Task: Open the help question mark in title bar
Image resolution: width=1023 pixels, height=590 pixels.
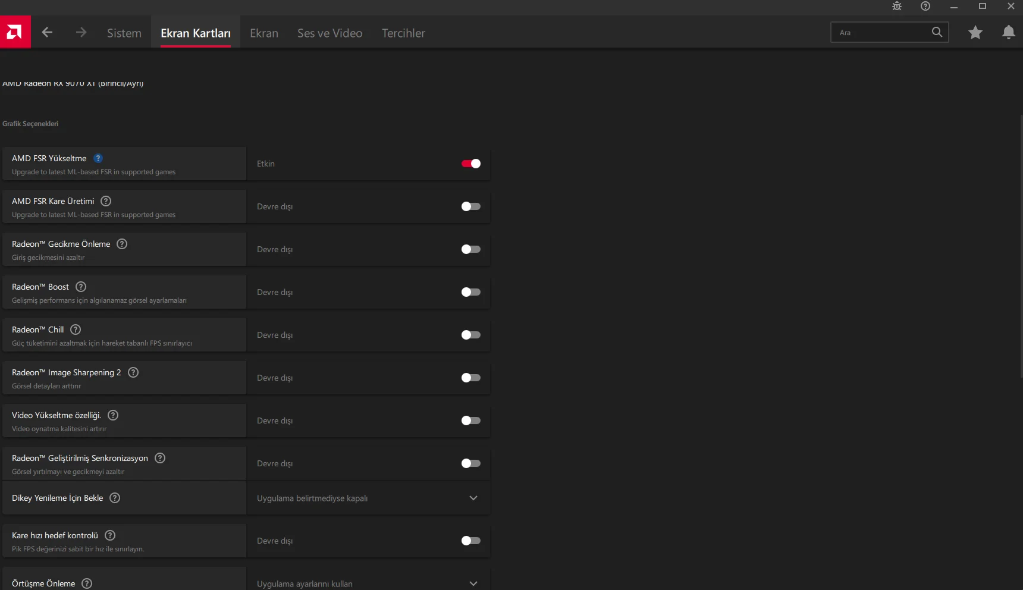Action: coord(925,7)
